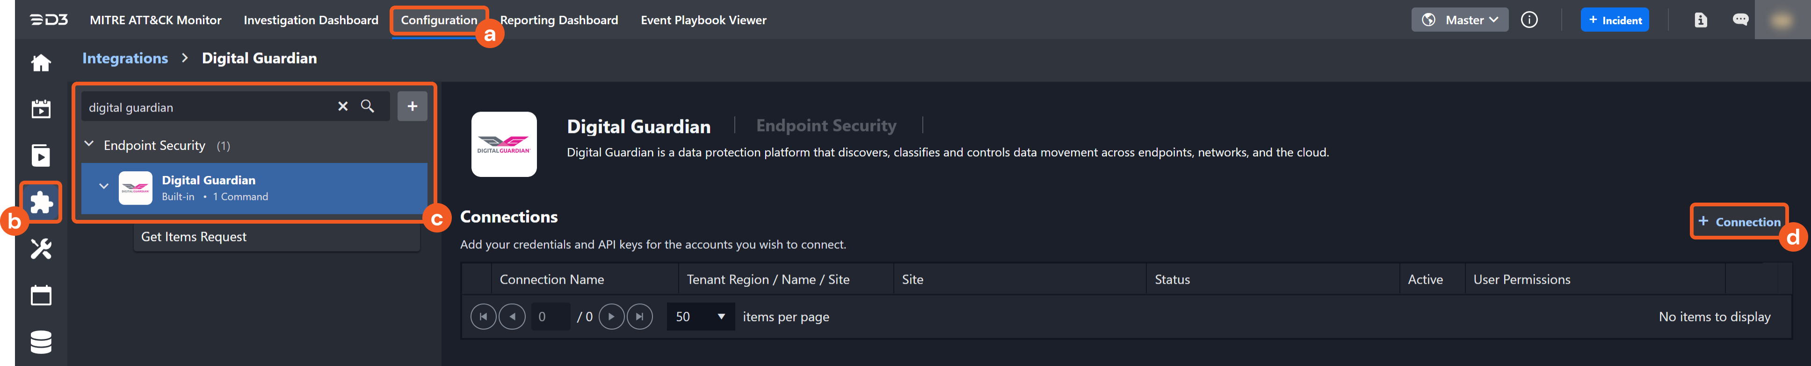Open the chat bubble icon
Image resolution: width=1811 pixels, height=366 pixels.
point(1740,20)
